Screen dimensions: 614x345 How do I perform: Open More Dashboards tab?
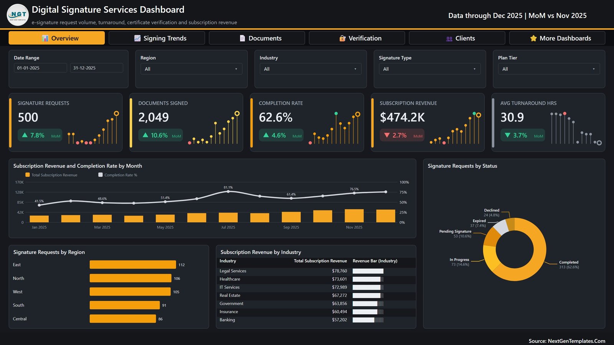tap(557, 38)
